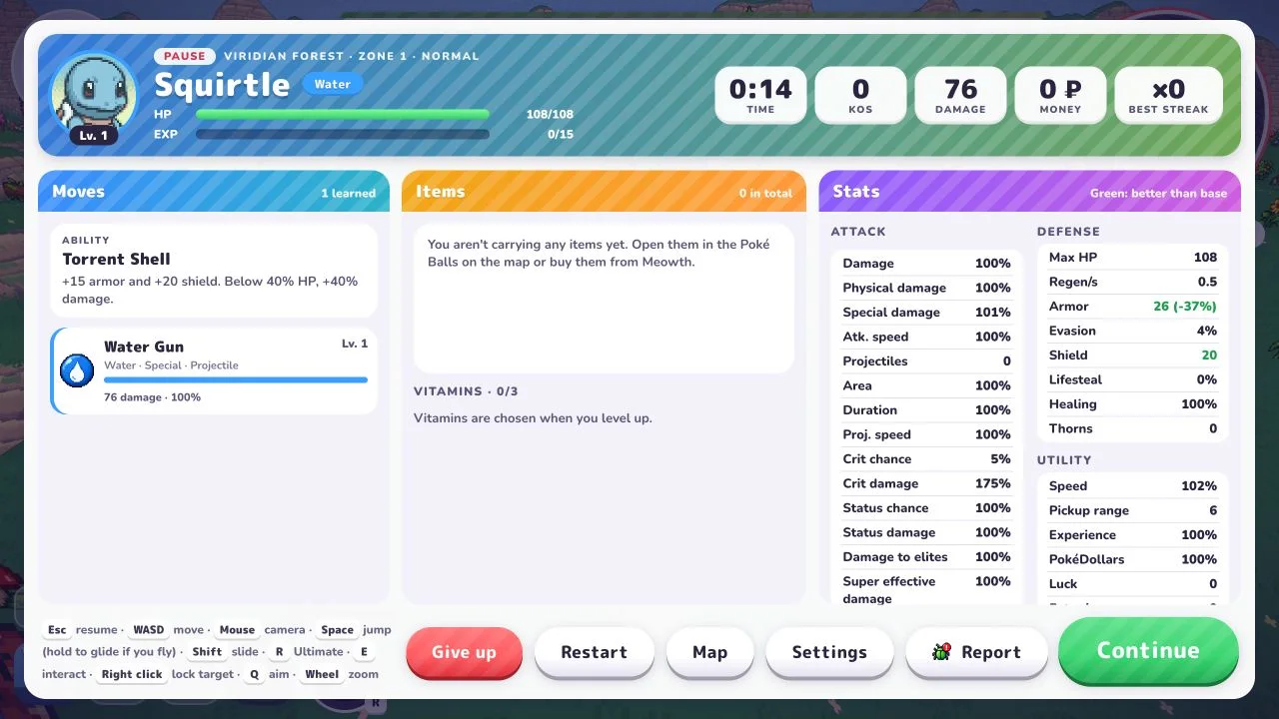
Task: Click the Right click key hint
Action: coord(132,674)
